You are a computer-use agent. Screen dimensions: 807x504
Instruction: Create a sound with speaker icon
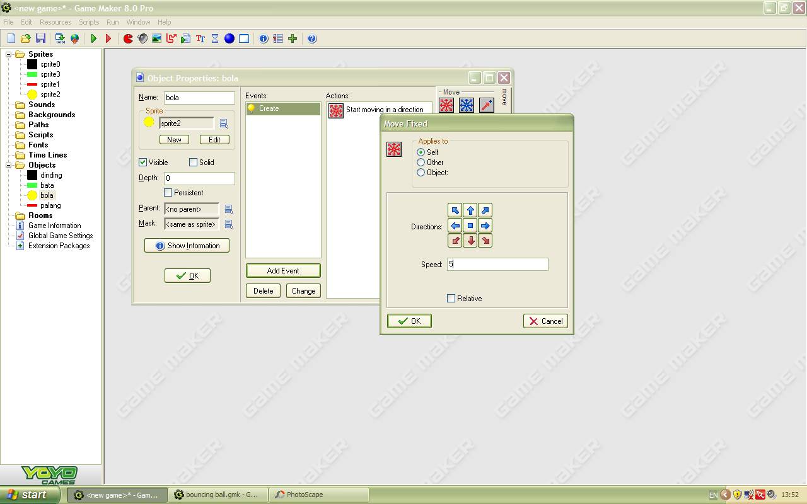click(x=142, y=38)
